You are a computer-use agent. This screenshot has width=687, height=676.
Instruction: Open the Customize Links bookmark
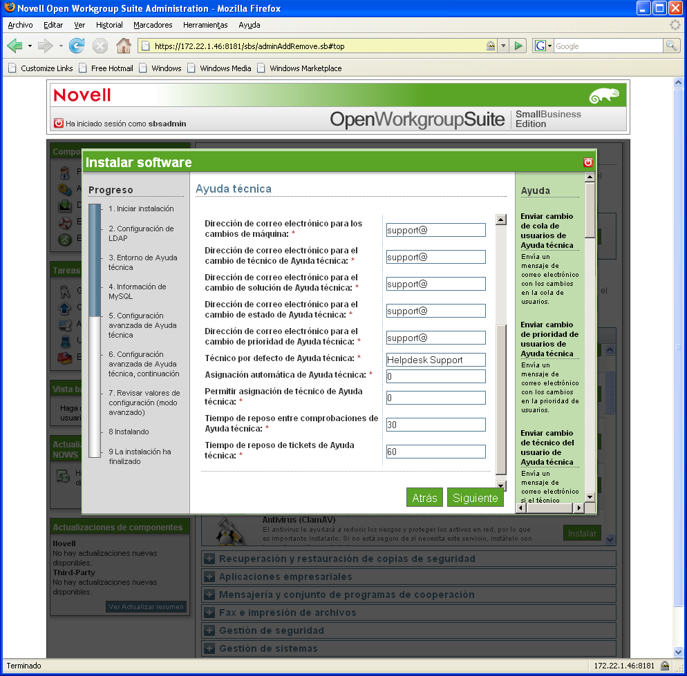41,68
